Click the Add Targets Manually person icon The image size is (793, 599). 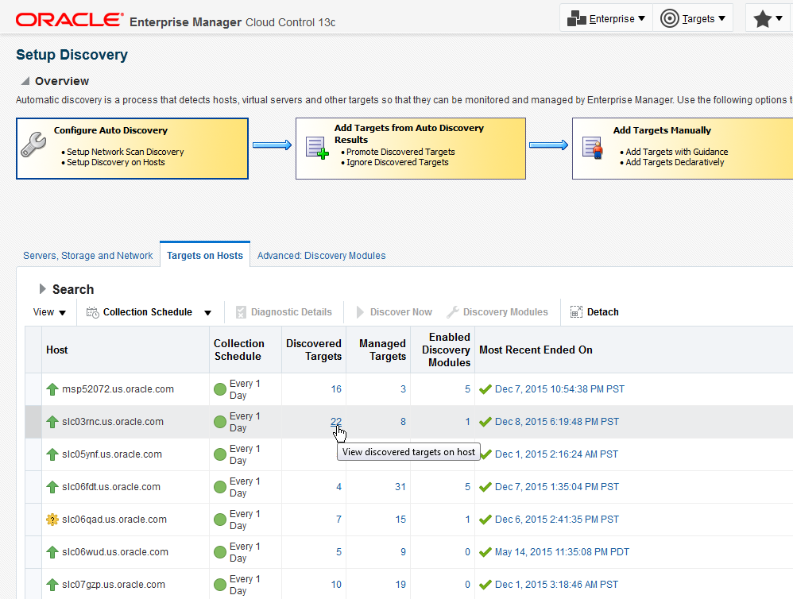point(592,148)
